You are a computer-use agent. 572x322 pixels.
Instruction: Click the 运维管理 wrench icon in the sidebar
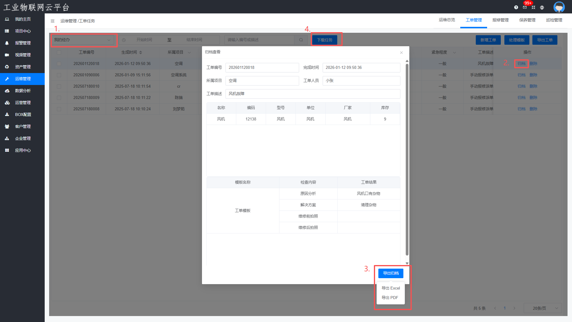(x=7, y=79)
